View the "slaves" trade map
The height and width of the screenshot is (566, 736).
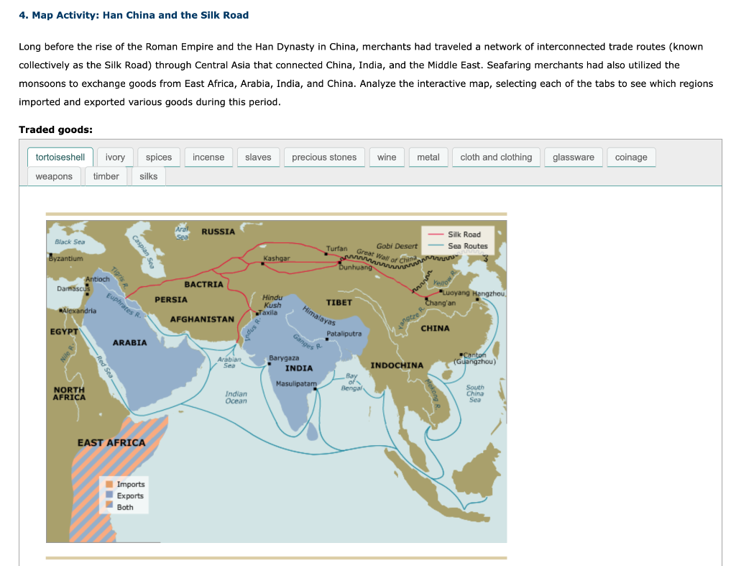258,157
